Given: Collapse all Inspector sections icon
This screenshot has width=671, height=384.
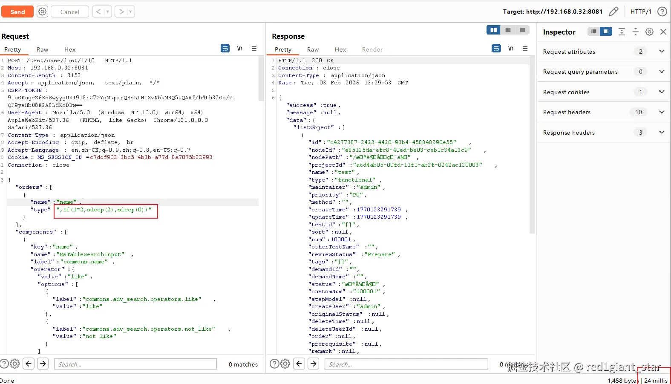Looking at the screenshot, I should [635, 32].
